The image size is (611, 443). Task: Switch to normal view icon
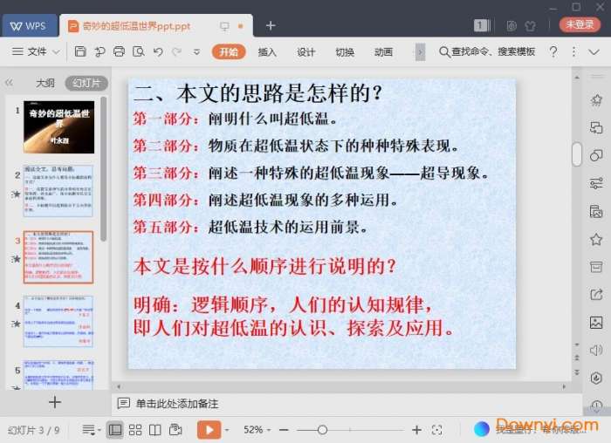tap(115, 430)
